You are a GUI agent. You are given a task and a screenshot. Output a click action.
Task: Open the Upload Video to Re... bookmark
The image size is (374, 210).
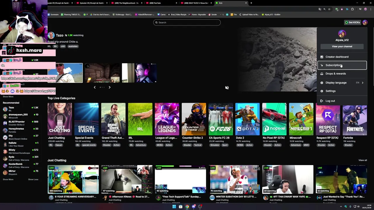(249, 14)
